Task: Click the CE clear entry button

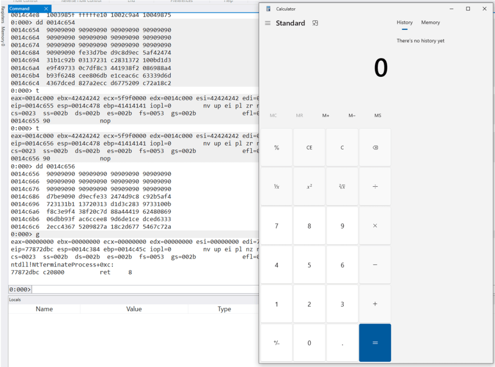Action: point(309,148)
